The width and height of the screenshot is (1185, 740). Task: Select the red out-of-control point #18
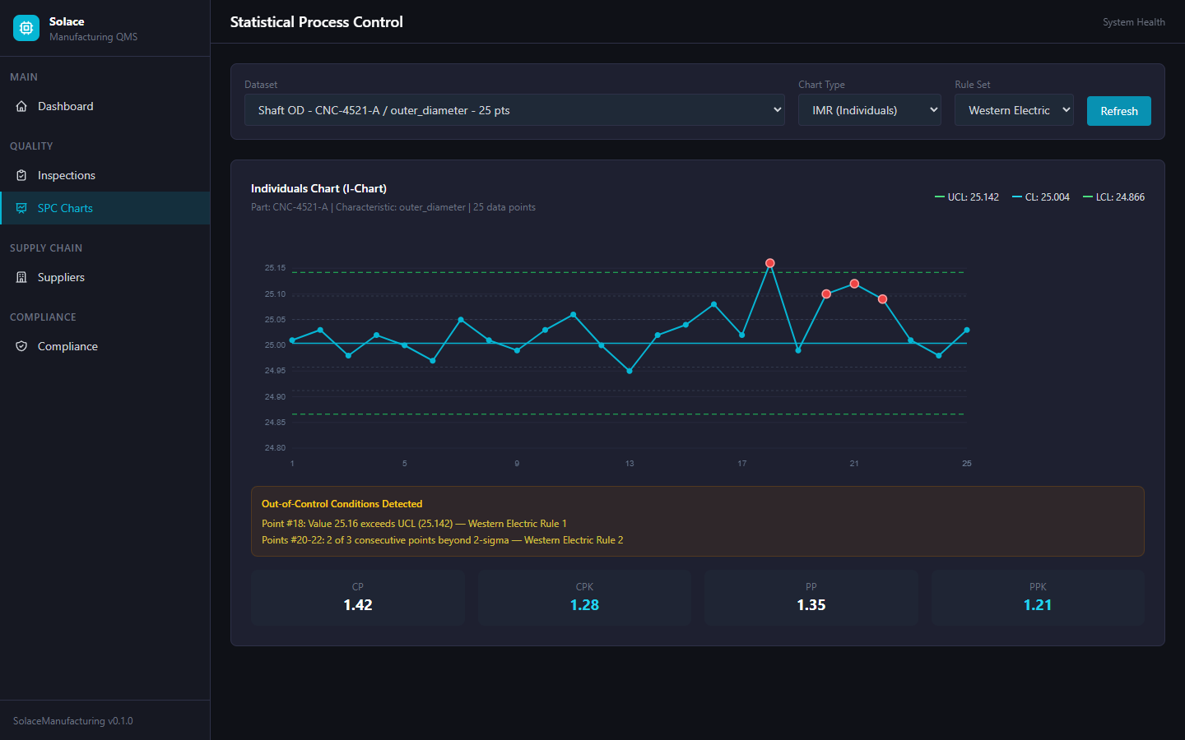[770, 263]
